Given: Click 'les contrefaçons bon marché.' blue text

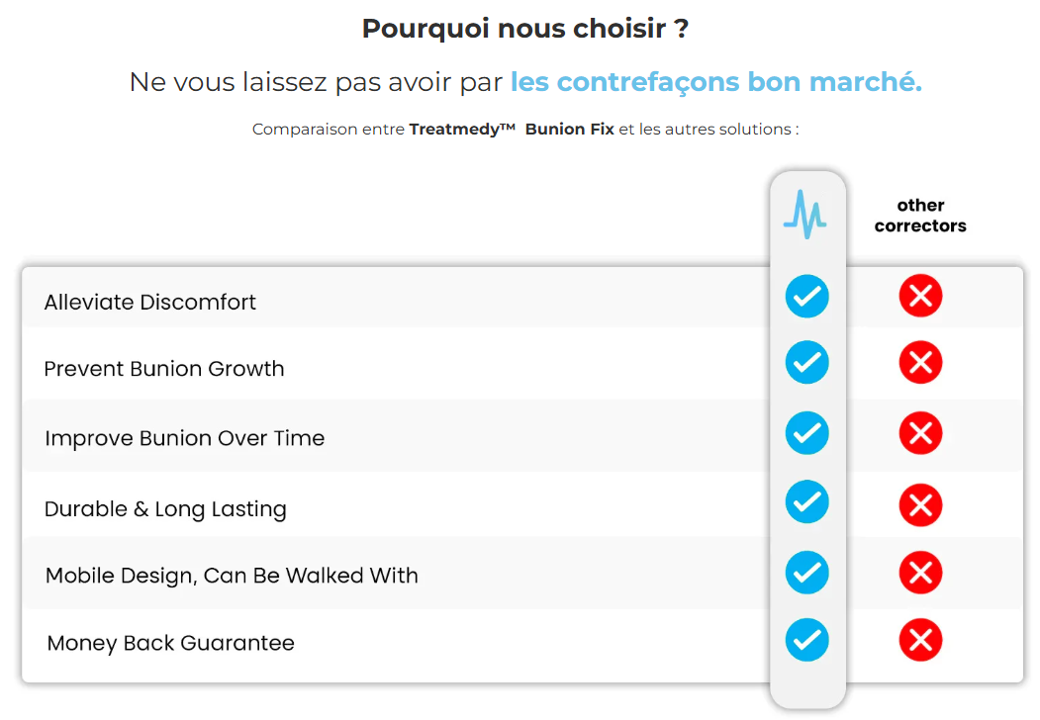Looking at the screenshot, I should pos(716,83).
